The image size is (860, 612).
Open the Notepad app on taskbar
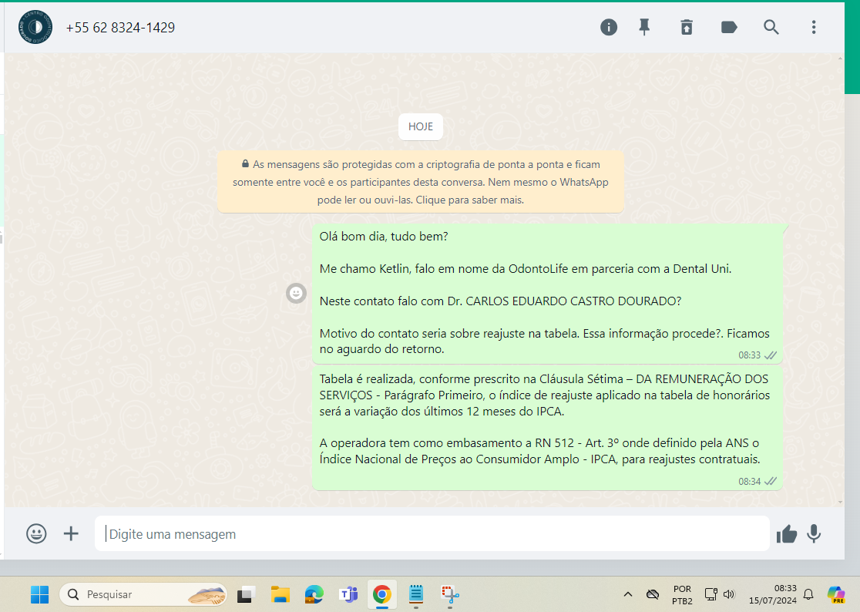pos(415,594)
